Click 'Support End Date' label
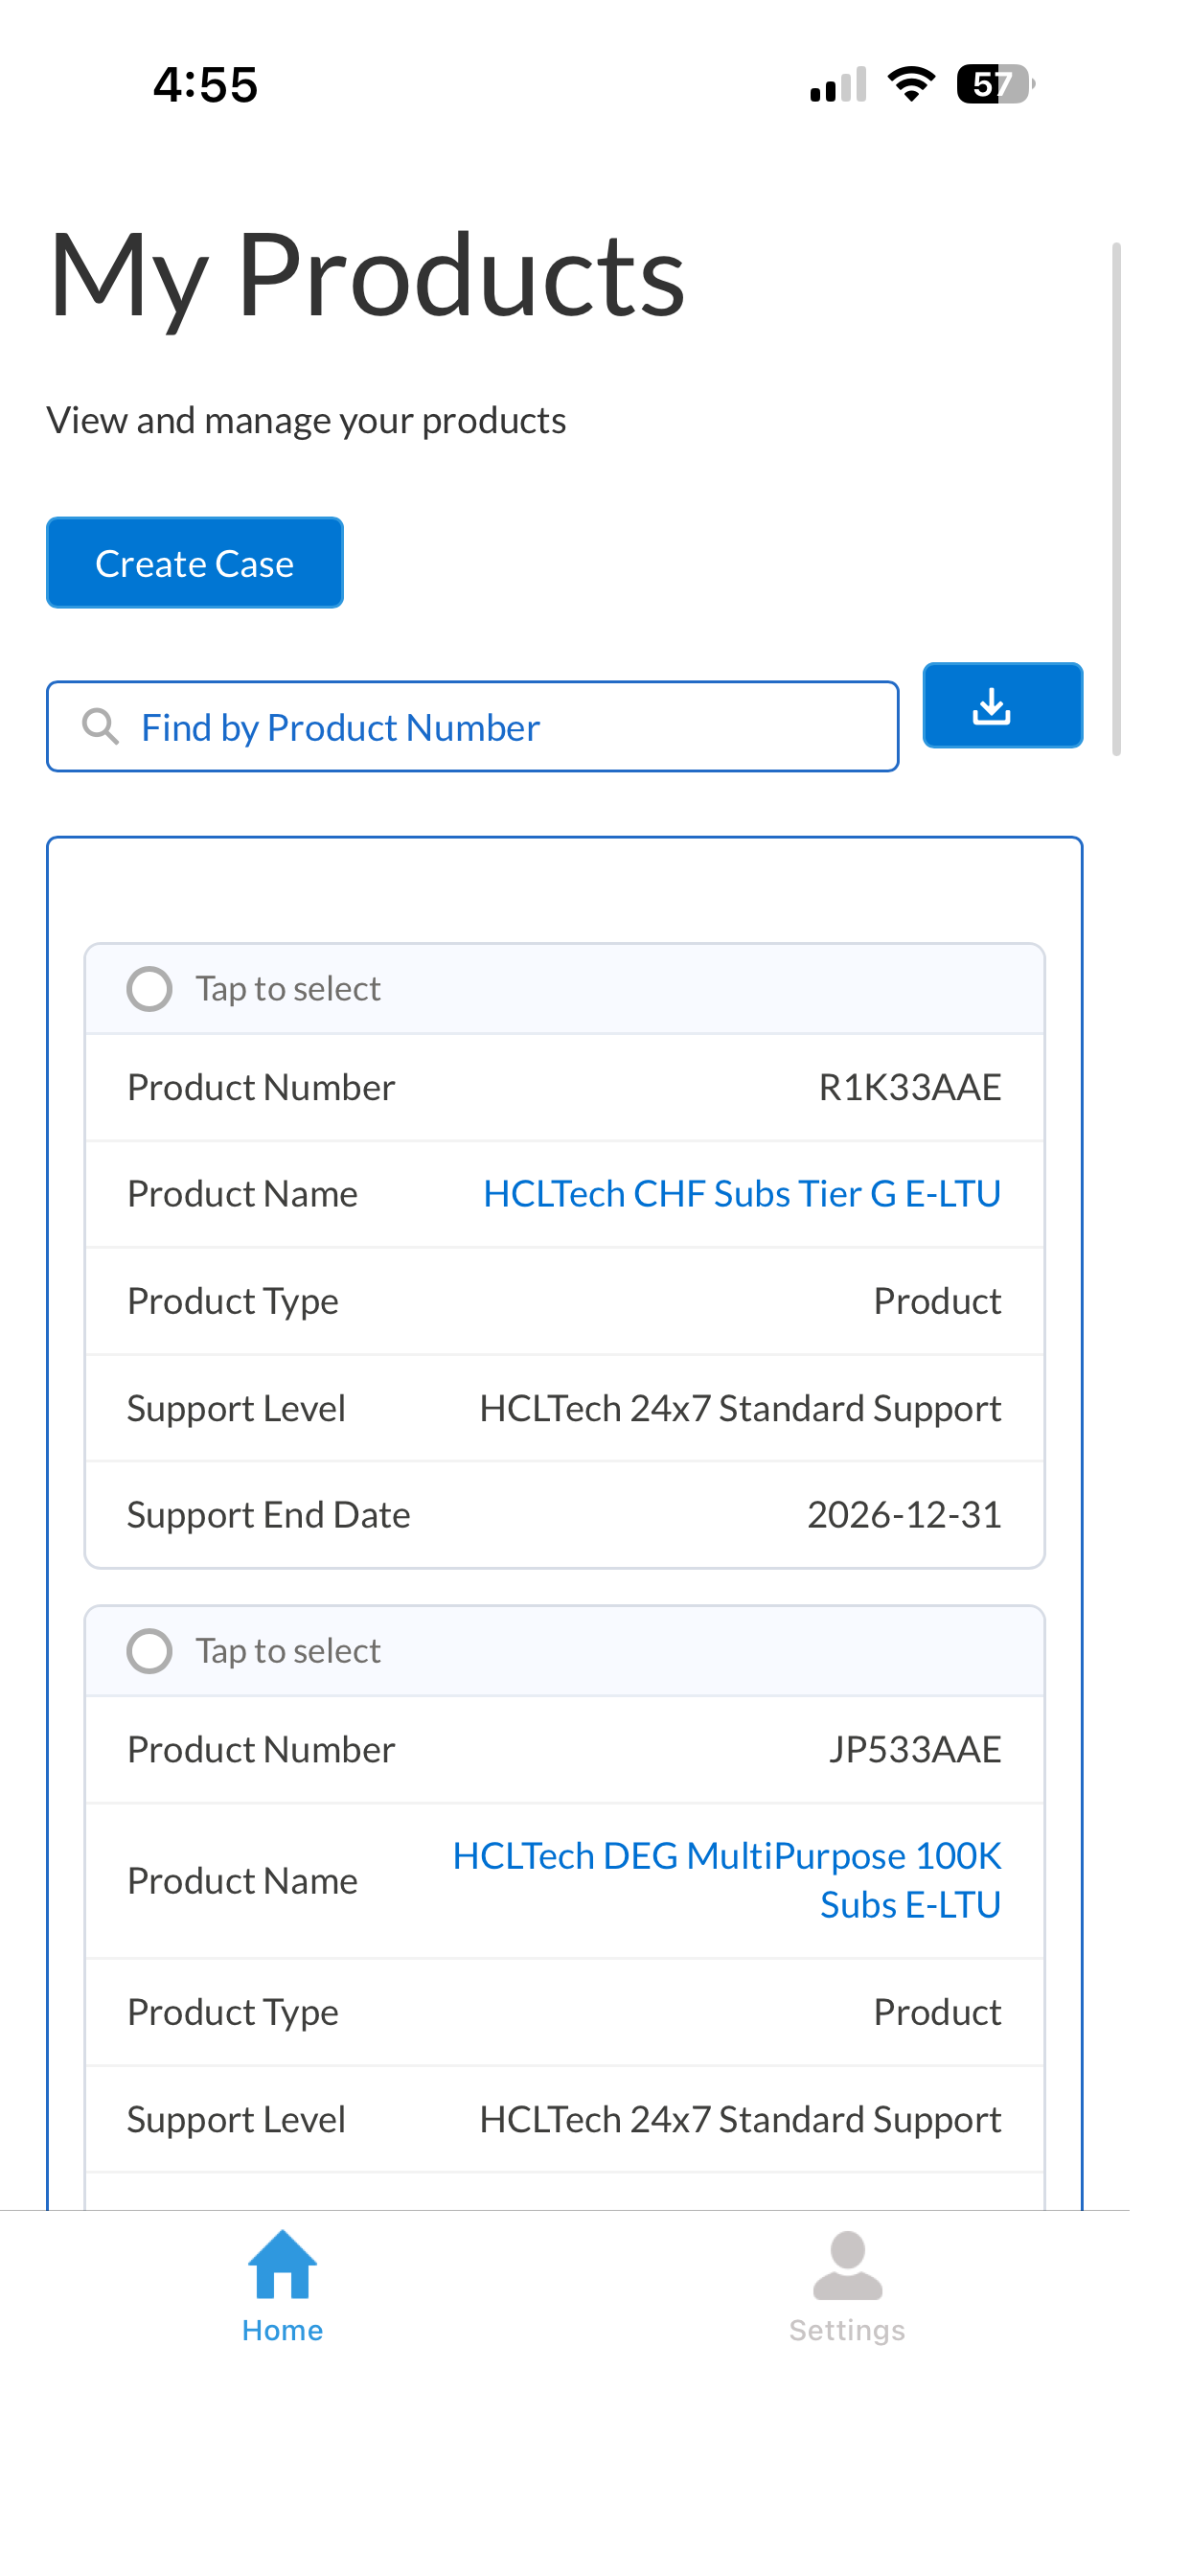1190x2576 pixels. click(x=268, y=1515)
